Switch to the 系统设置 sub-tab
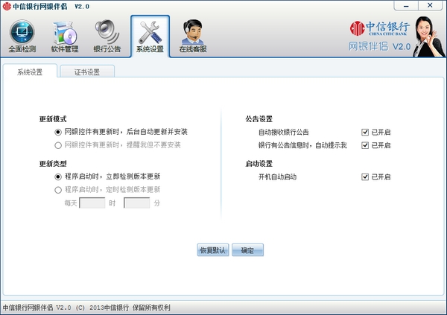The width and height of the screenshot is (447, 315). pos(30,72)
